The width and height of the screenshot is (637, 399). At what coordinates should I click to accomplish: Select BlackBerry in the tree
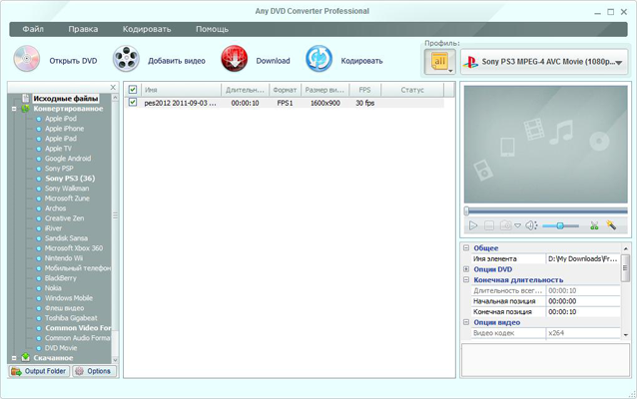tap(61, 278)
